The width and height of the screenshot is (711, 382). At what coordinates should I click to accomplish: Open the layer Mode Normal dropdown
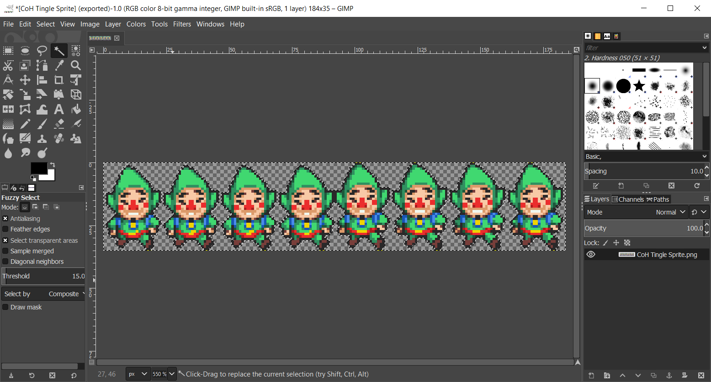coord(670,212)
